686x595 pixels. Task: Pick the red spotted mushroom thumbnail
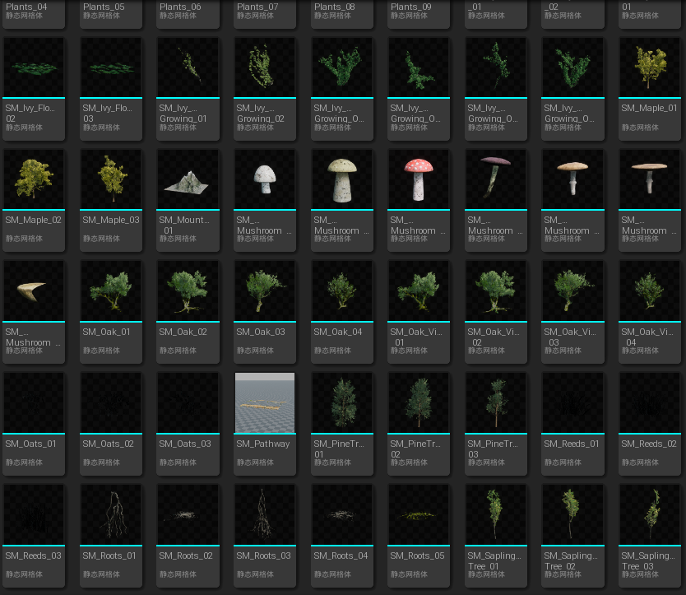point(419,179)
